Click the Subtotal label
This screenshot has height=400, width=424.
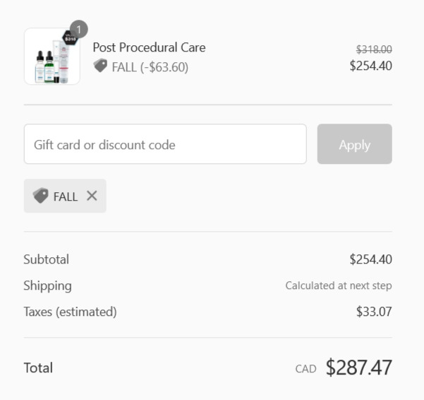pos(47,259)
